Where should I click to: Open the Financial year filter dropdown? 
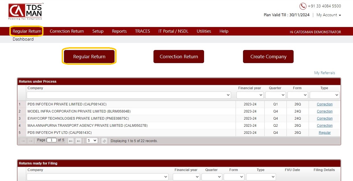pos(250,95)
